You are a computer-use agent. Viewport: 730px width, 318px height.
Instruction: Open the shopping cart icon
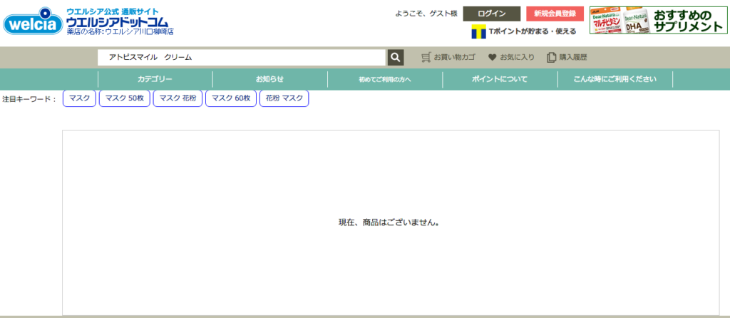tap(426, 57)
